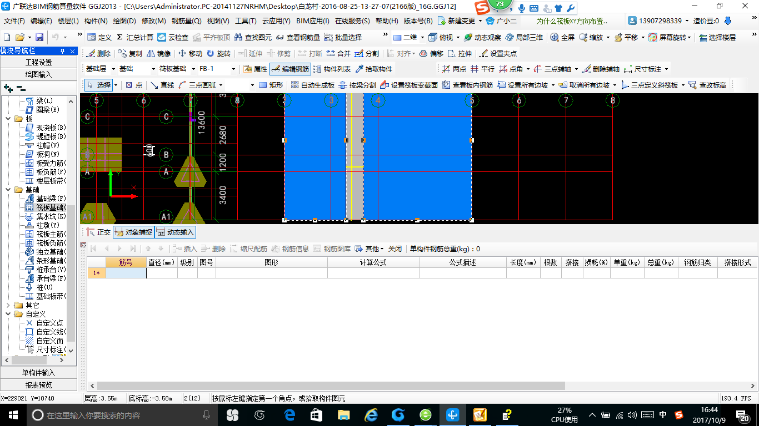This screenshot has width=759, height=426.
Task: Click the Windows taskbar search box
Action: (x=121, y=415)
